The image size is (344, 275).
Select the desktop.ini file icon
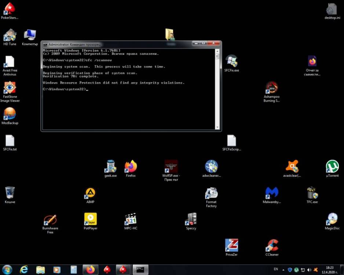click(x=332, y=11)
